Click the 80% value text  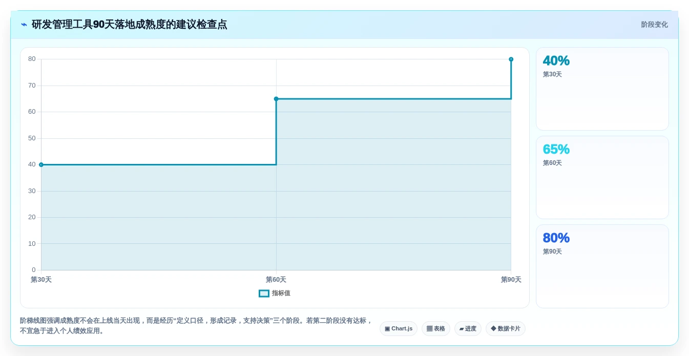[556, 238]
